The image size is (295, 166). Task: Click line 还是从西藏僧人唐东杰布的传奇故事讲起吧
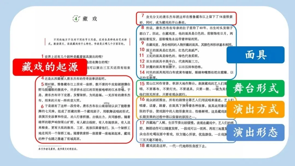(76, 79)
